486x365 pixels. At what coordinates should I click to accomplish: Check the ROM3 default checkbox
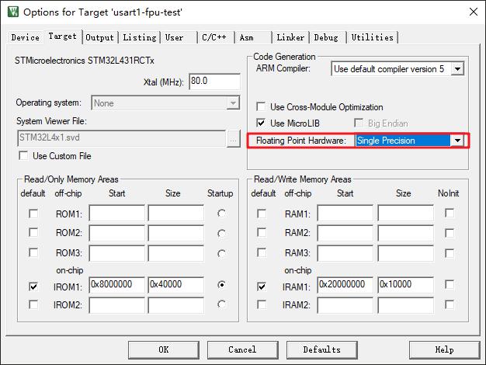click(33, 252)
